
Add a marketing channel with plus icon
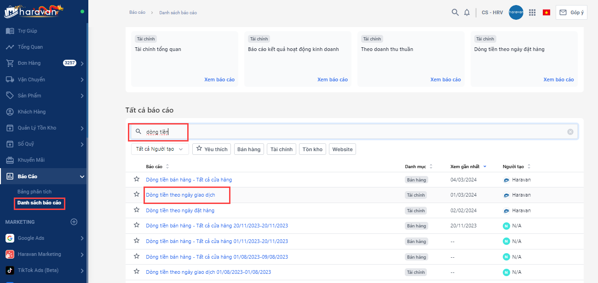point(74,222)
